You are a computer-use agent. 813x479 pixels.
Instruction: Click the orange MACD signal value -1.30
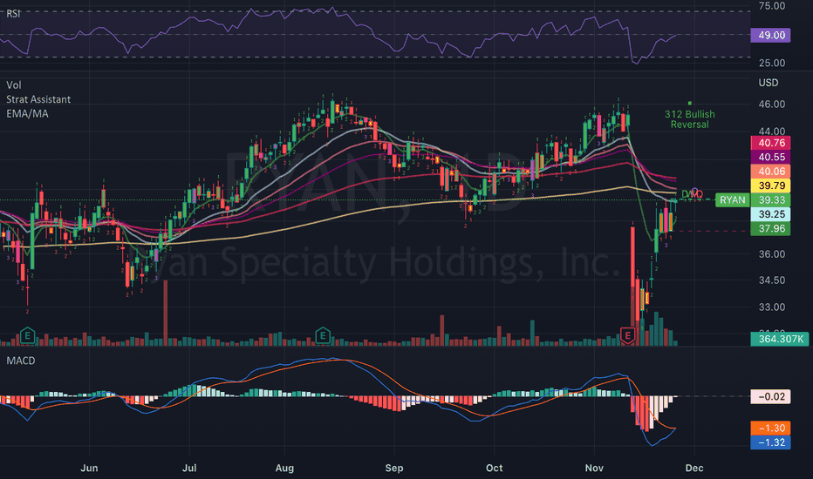pyautogui.click(x=770, y=428)
